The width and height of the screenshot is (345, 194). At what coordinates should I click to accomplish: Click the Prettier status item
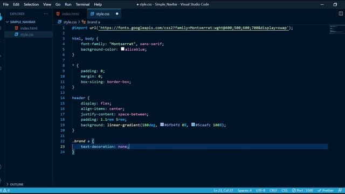coord(326,190)
